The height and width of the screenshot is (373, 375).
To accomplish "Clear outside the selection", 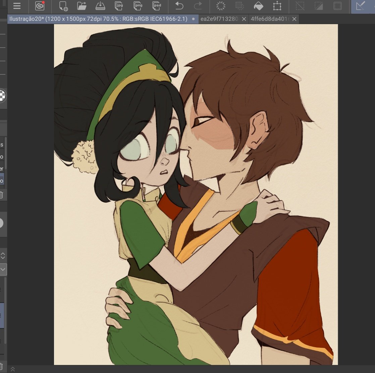I will [x=239, y=6].
